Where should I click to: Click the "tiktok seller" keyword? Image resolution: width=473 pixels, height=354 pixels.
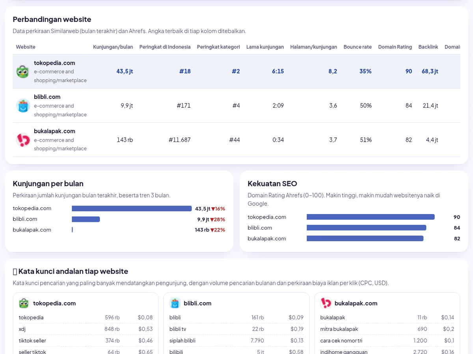click(32, 341)
